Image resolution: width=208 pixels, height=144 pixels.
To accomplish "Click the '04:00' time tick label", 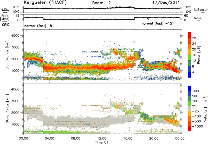I will [49, 139].
